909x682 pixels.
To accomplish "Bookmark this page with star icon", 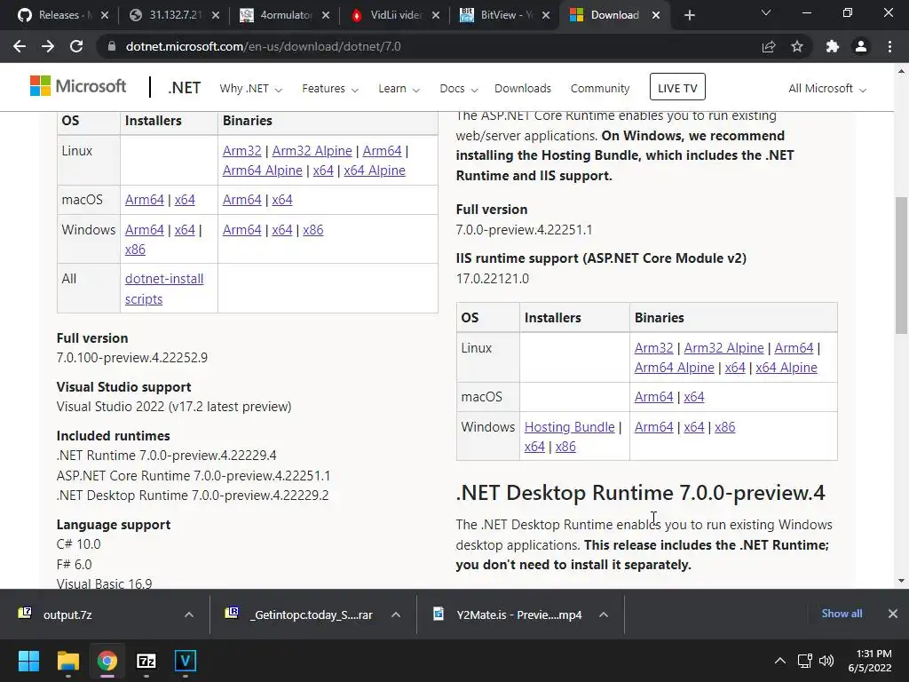I will pyautogui.click(x=797, y=46).
